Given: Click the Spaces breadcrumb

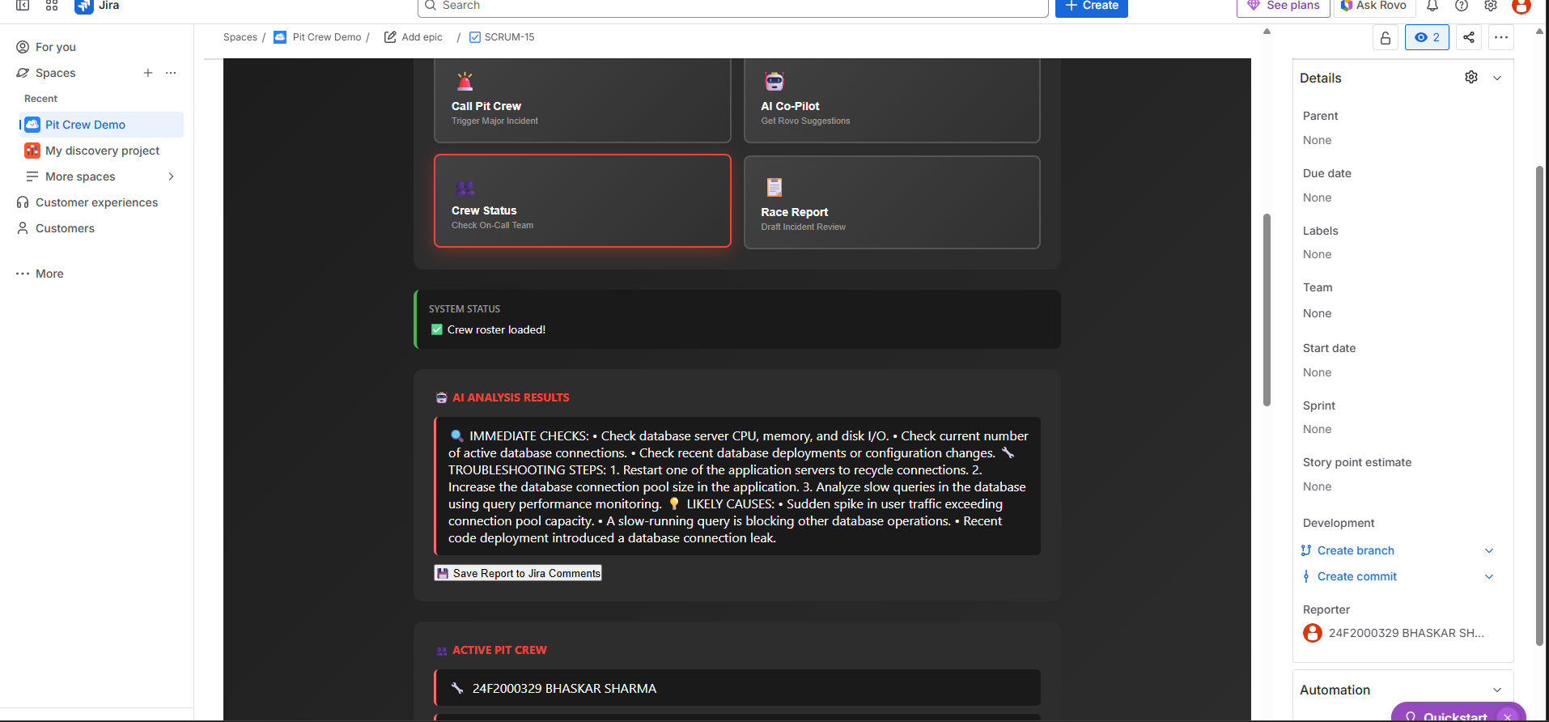Looking at the screenshot, I should [x=240, y=37].
